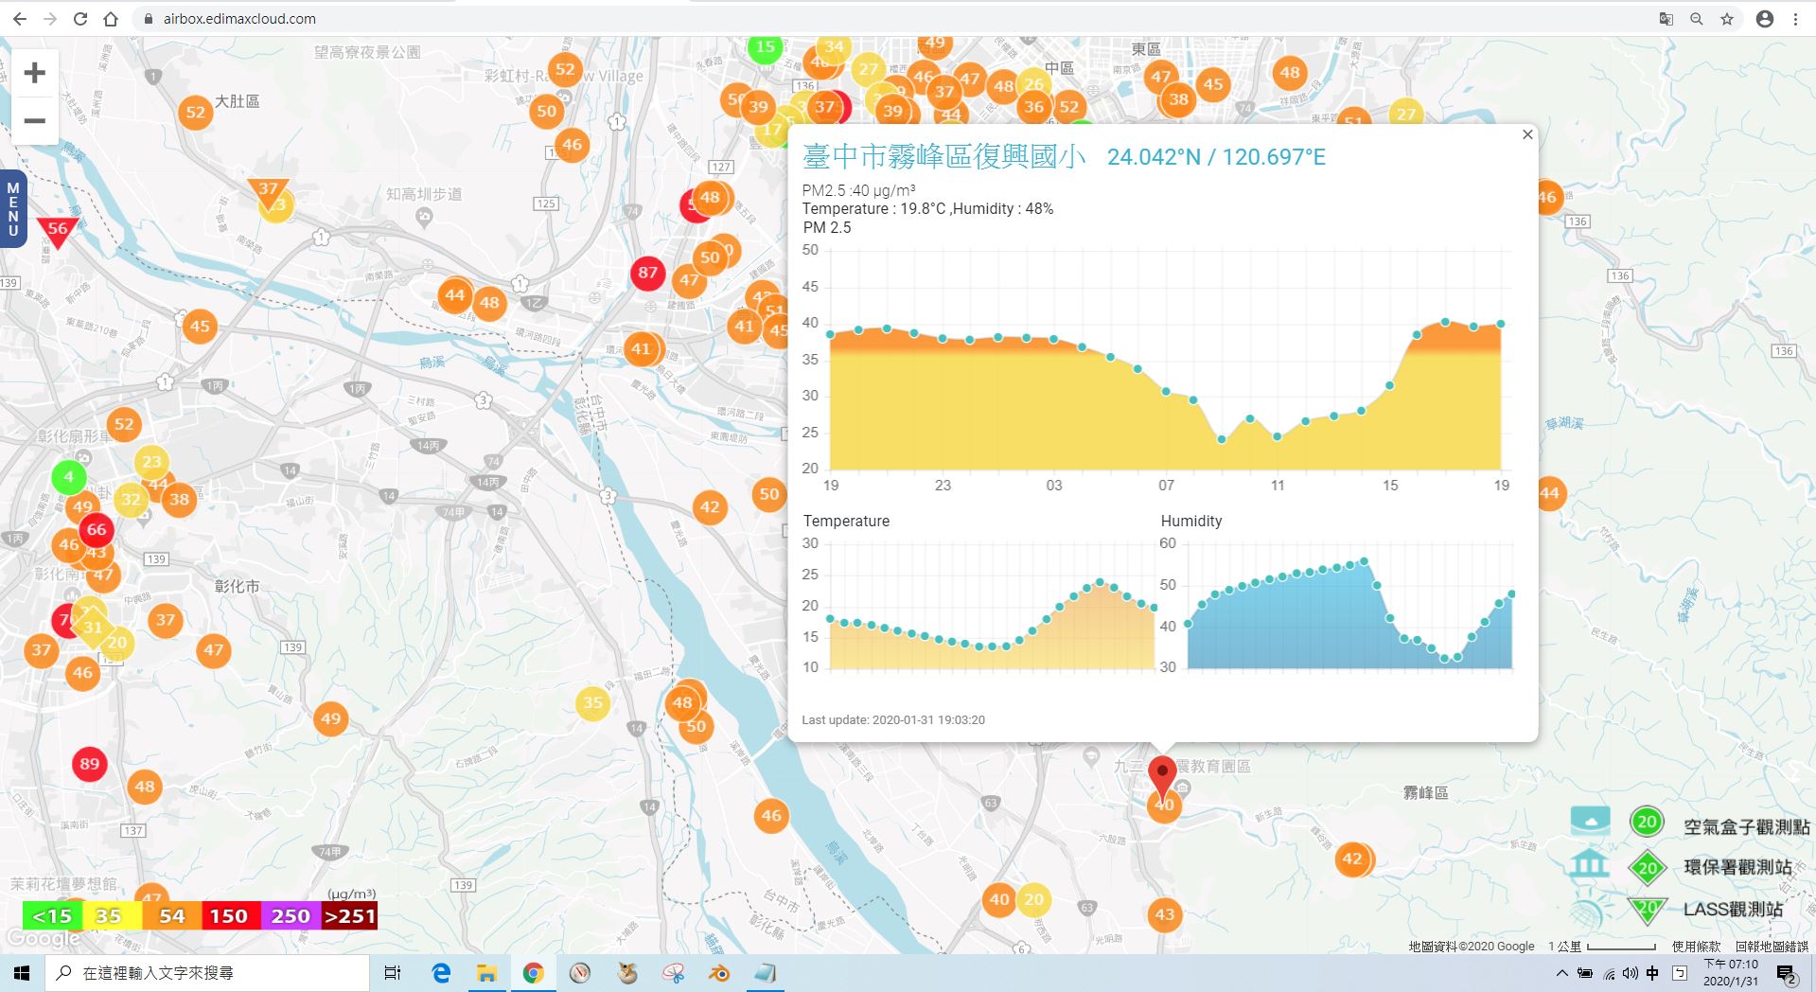This screenshot has height=992, width=1816.
Task: Select the green 15 marker at top
Action: [x=765, y=47]
